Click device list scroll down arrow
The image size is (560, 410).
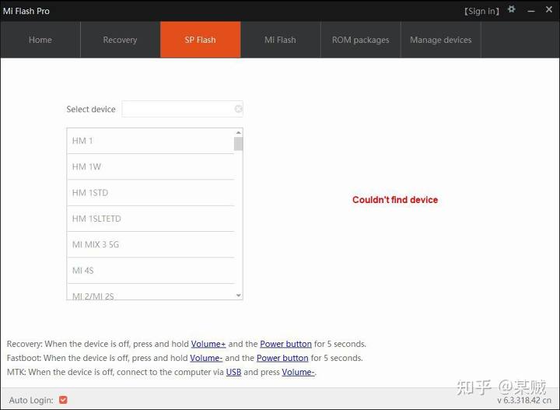239,296
